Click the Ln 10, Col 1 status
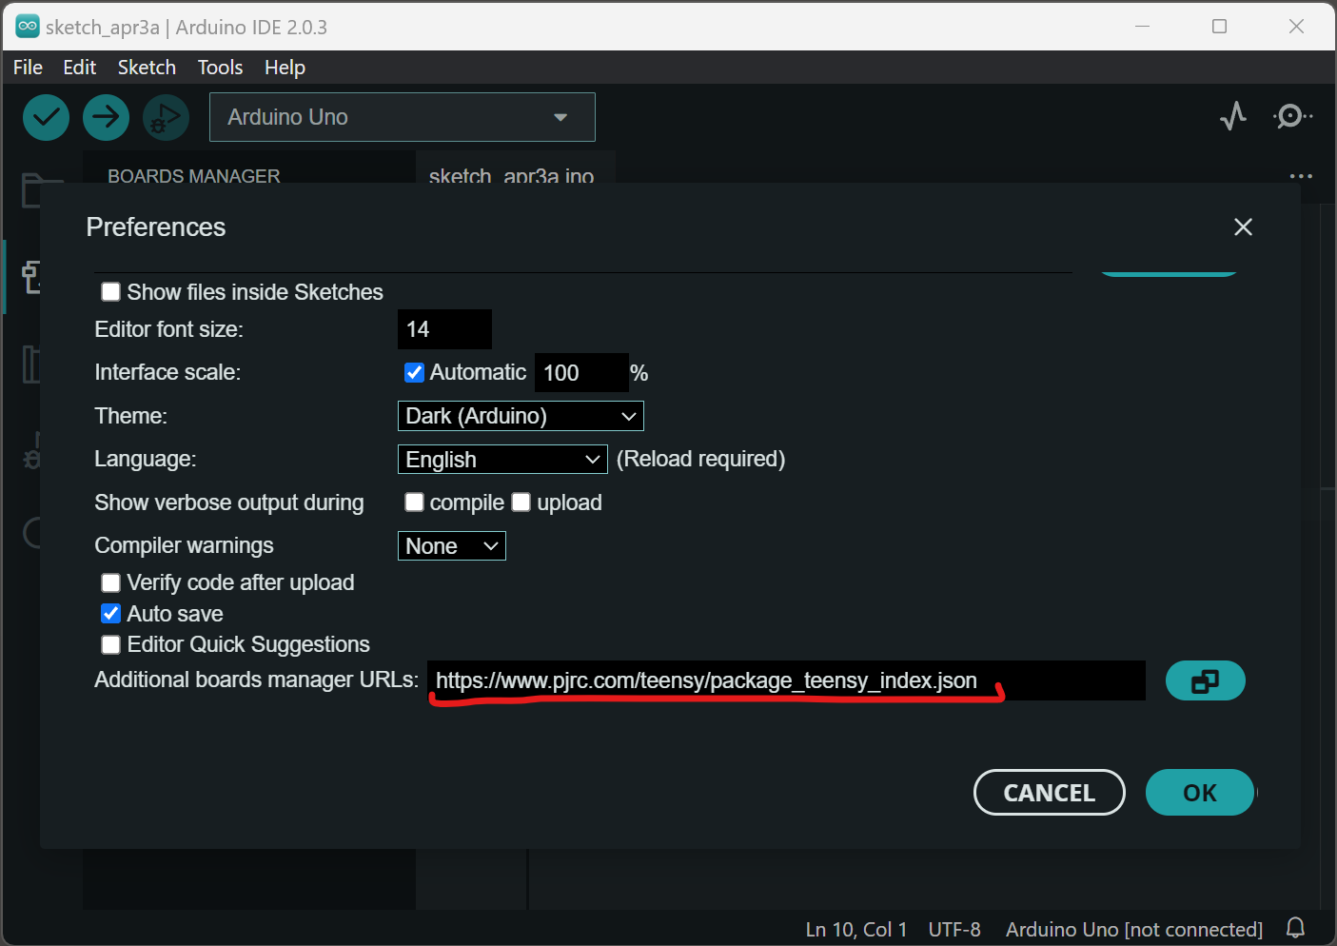 tap(856, 929)
